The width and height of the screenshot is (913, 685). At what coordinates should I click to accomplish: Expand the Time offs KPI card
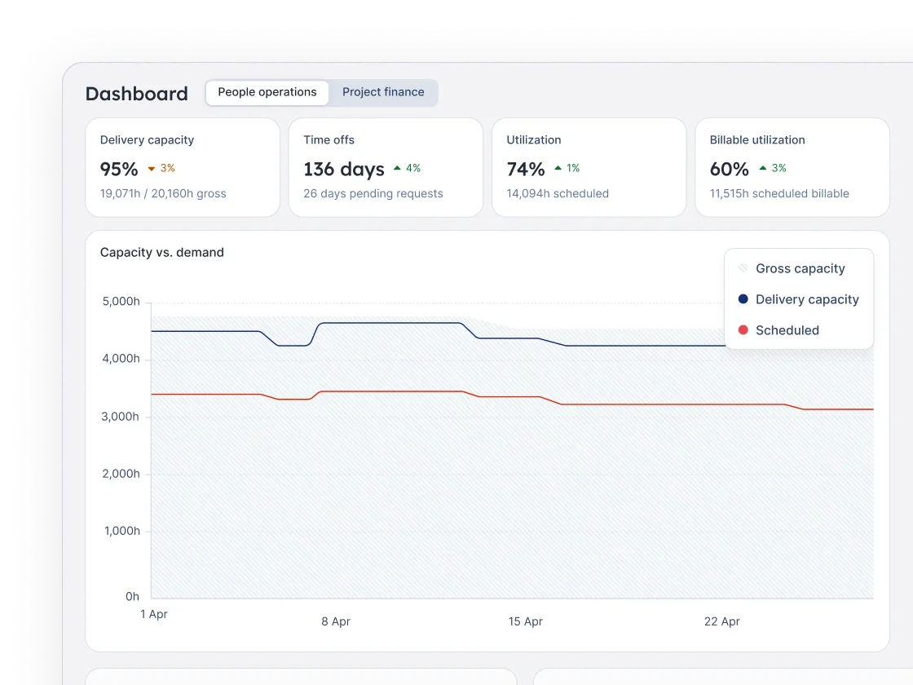point(386,167)
